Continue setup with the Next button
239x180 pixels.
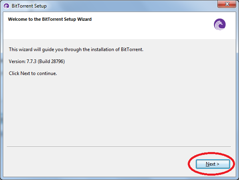(x=213, y=164)
